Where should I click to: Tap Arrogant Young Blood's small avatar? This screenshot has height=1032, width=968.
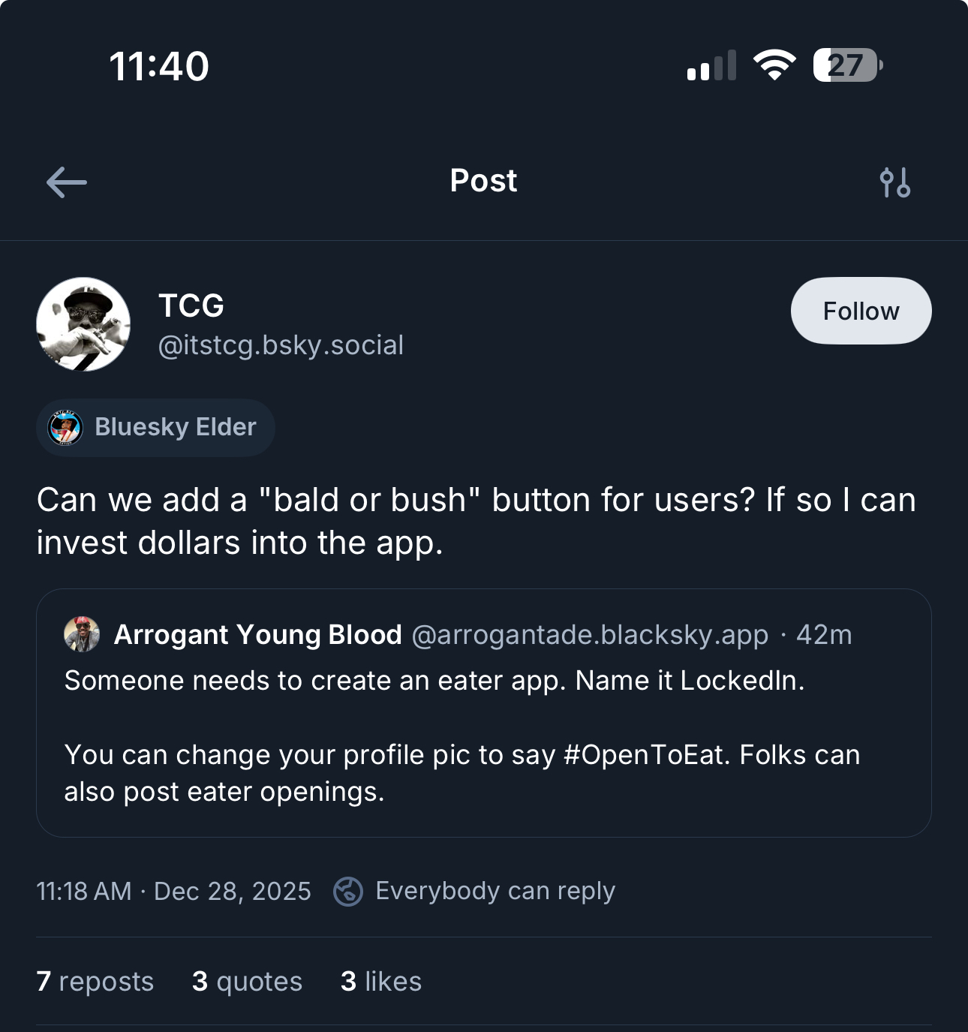(x=82, y=635)
